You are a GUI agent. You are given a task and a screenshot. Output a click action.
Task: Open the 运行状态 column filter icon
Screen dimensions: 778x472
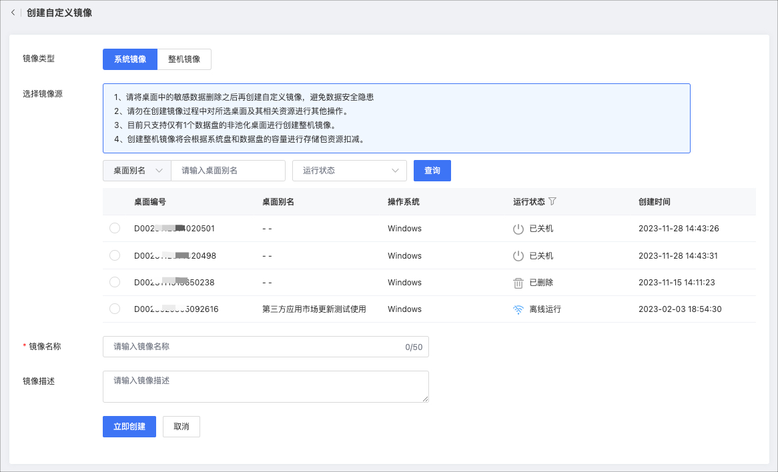pos(554,201)
